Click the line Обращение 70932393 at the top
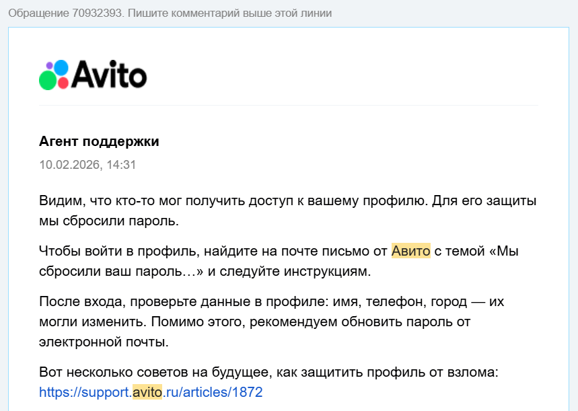This screenshot has width=578, height=411. click(x=170, y=13)
